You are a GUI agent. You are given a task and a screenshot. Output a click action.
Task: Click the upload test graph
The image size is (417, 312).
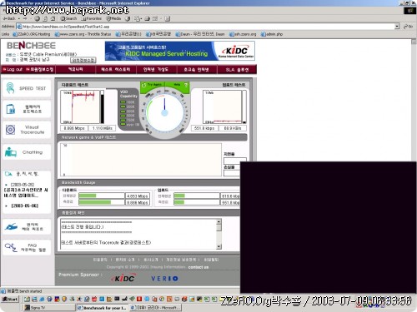click(223, 106)
